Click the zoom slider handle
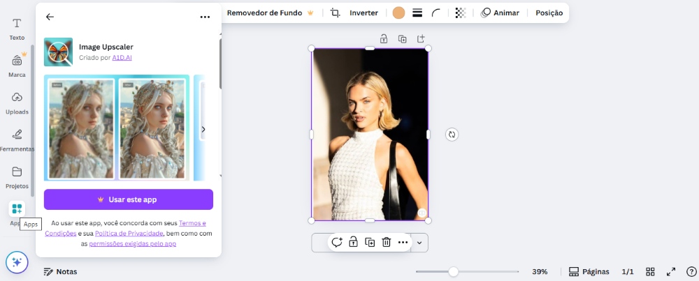 tap(454, 272)
